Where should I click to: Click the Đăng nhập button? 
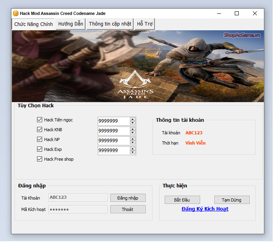click(128, 198)
